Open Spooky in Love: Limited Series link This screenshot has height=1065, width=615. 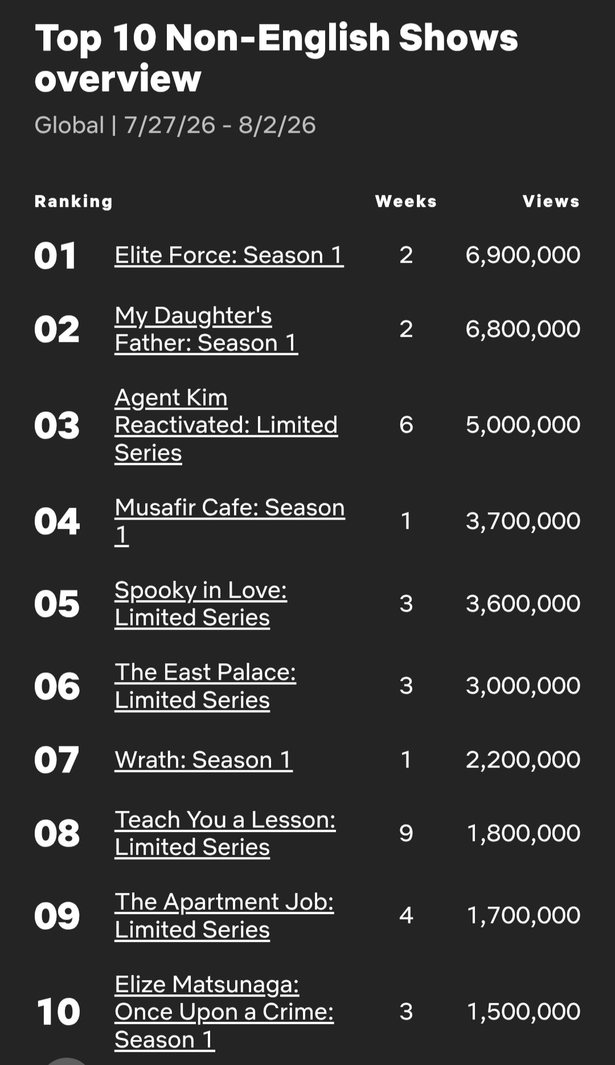pos(200,603)
